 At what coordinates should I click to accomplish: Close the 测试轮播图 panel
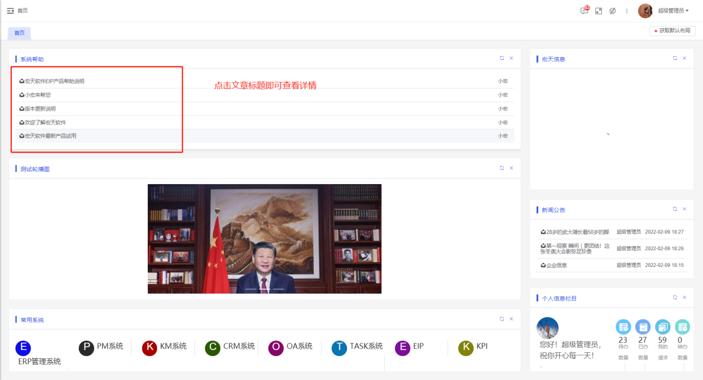(511, 168)
